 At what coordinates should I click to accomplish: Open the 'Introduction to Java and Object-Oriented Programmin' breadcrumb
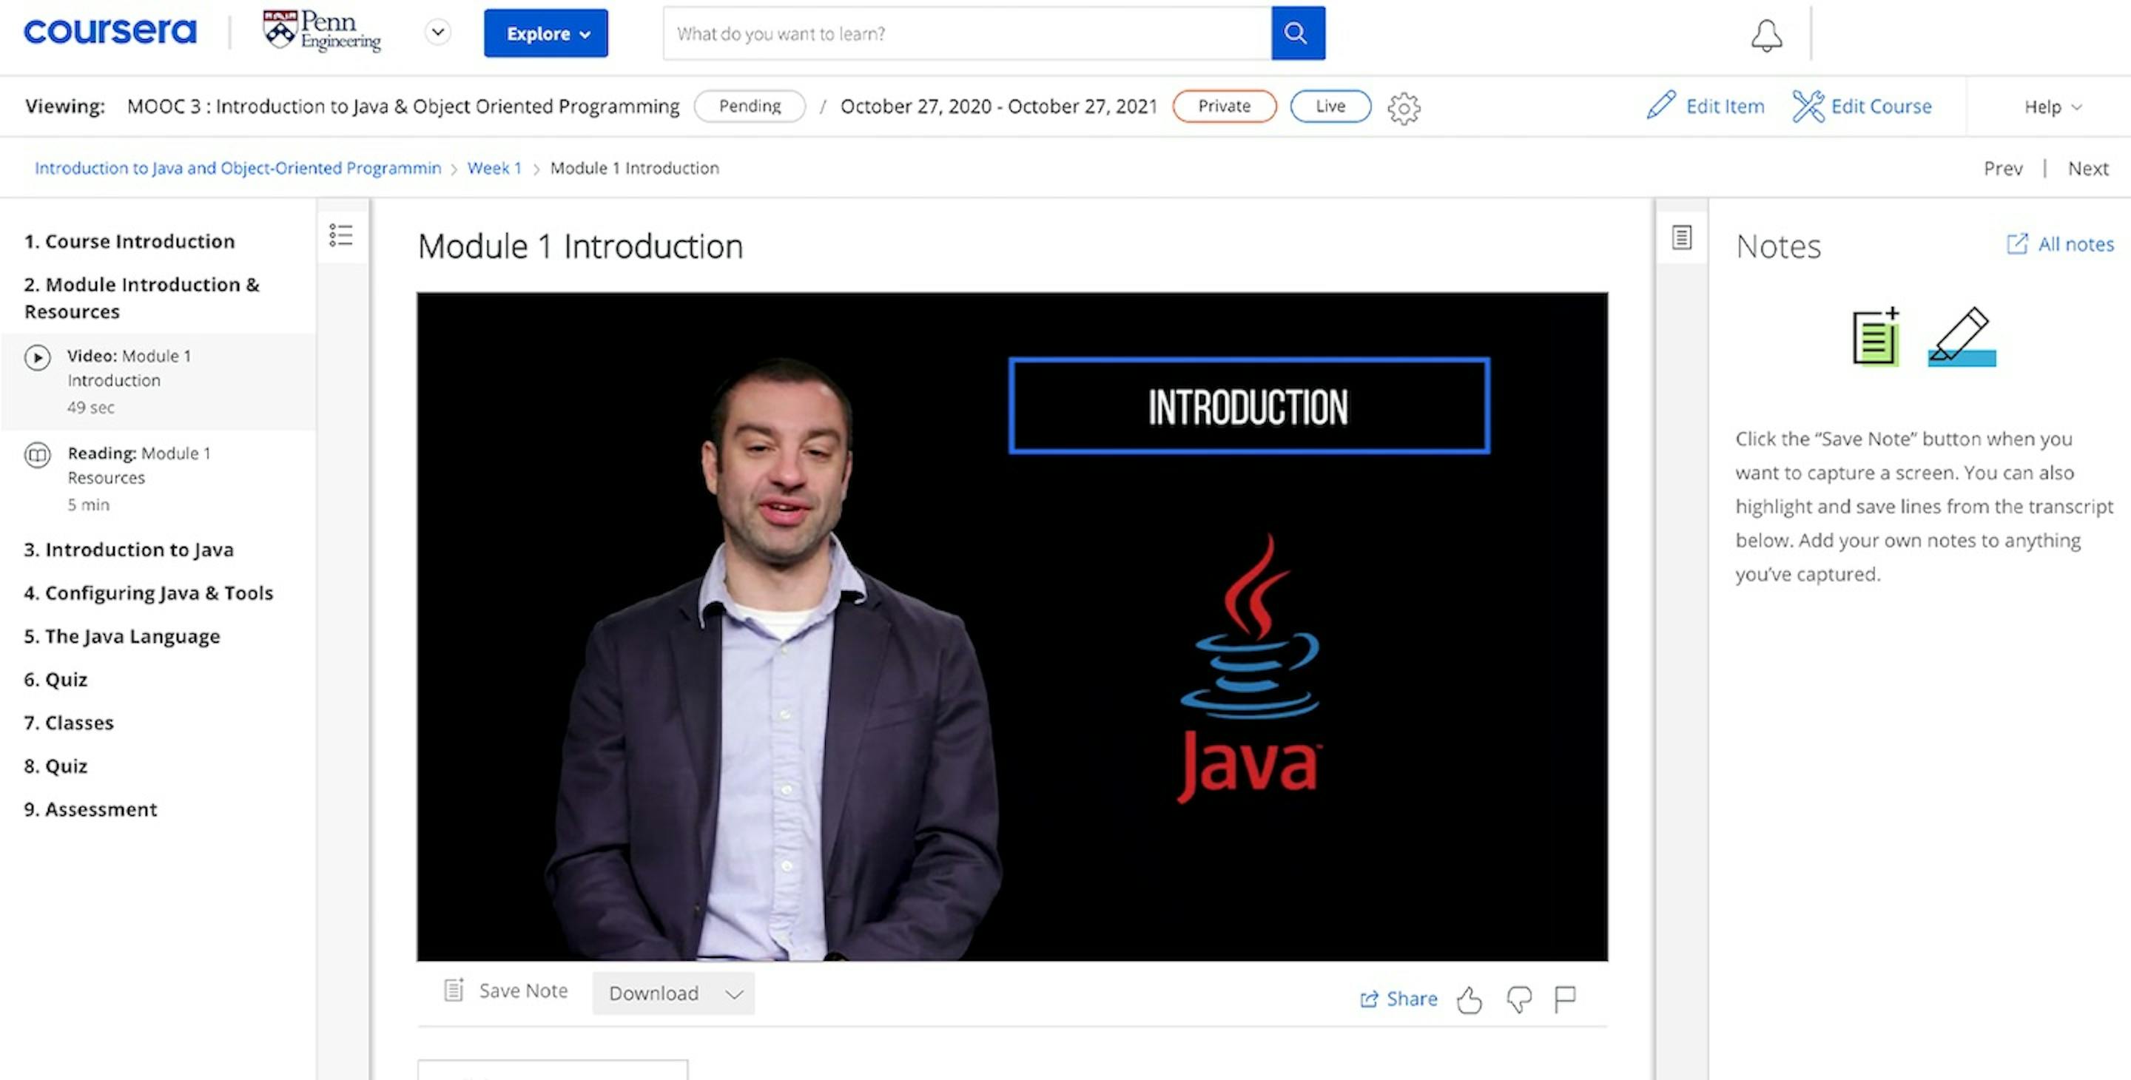pos(238,168)
